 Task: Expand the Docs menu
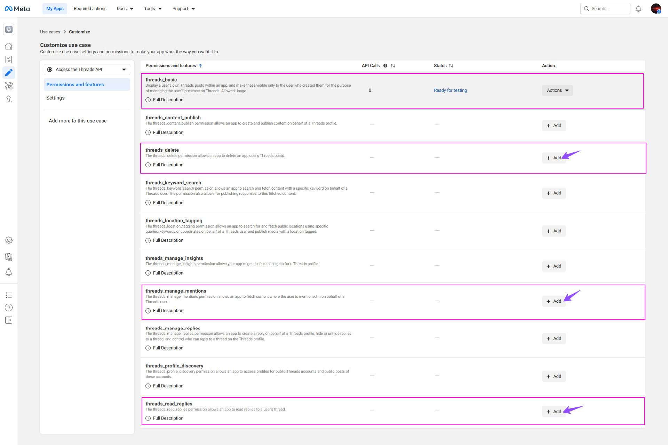point(125,9)
